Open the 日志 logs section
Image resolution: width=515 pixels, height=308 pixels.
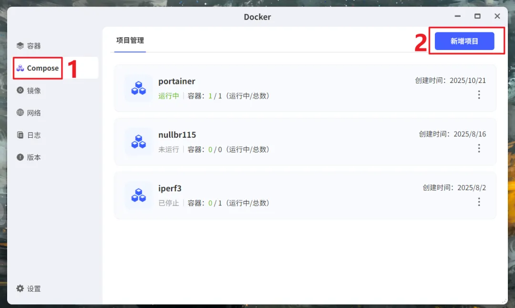[x=55, y=135]
